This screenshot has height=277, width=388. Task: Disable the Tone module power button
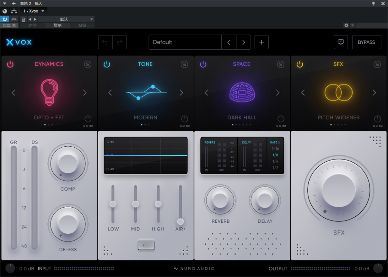click(x=107, y=64)
